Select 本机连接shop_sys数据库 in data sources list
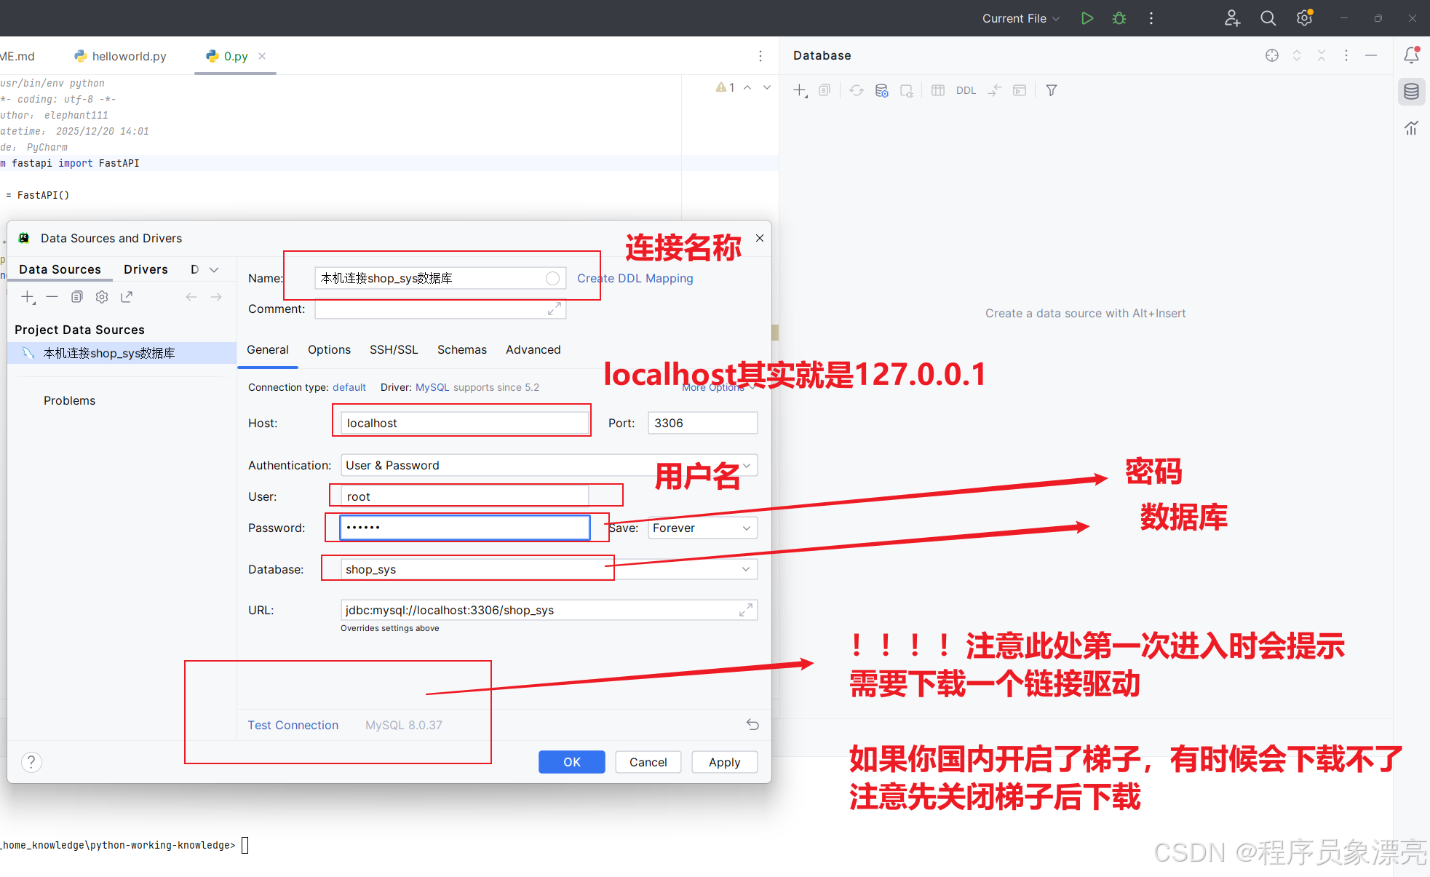This screenshot has height=877, width=1430. [109, 353]
